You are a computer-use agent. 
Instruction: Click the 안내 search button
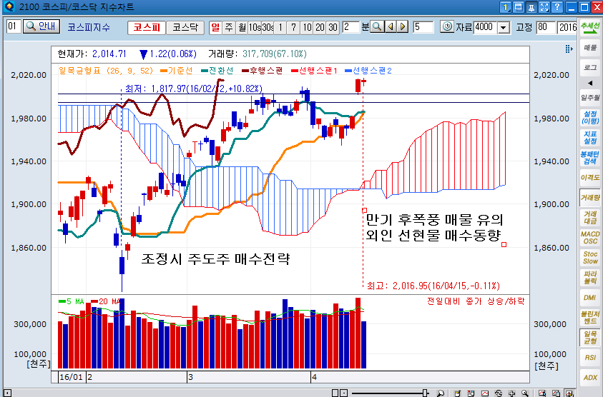(x=41, y=26)
